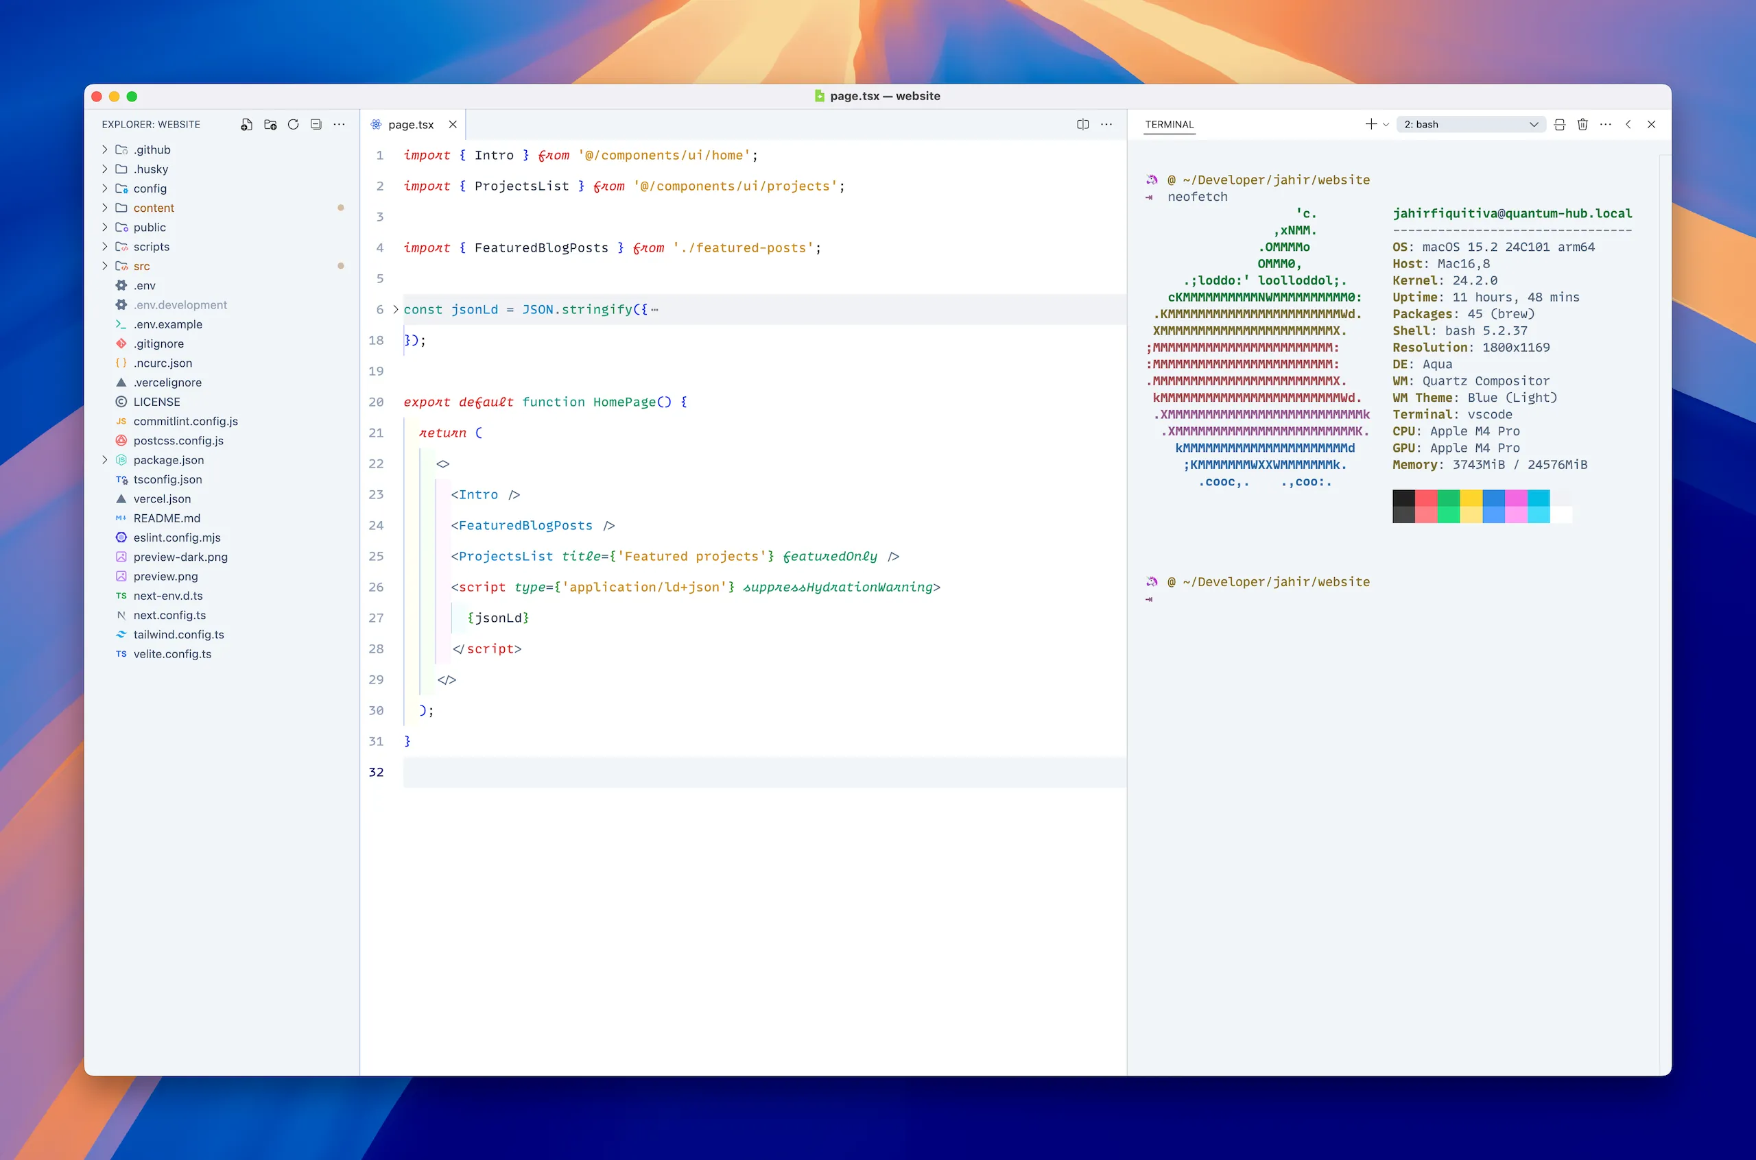Kill terminal with the trash icon
The width and height of the screenshot is (1756, 1160).
click(1582, 124)
